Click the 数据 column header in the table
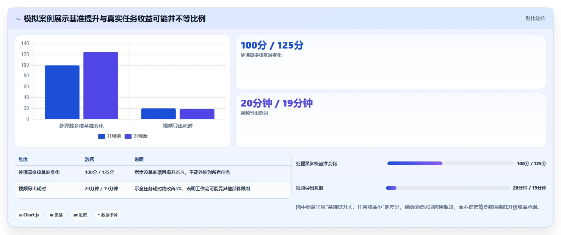Viewport: 561px width, 235px height. 89,160
